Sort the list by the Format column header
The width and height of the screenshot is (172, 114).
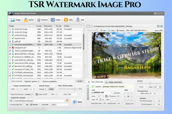pos(39,26)
